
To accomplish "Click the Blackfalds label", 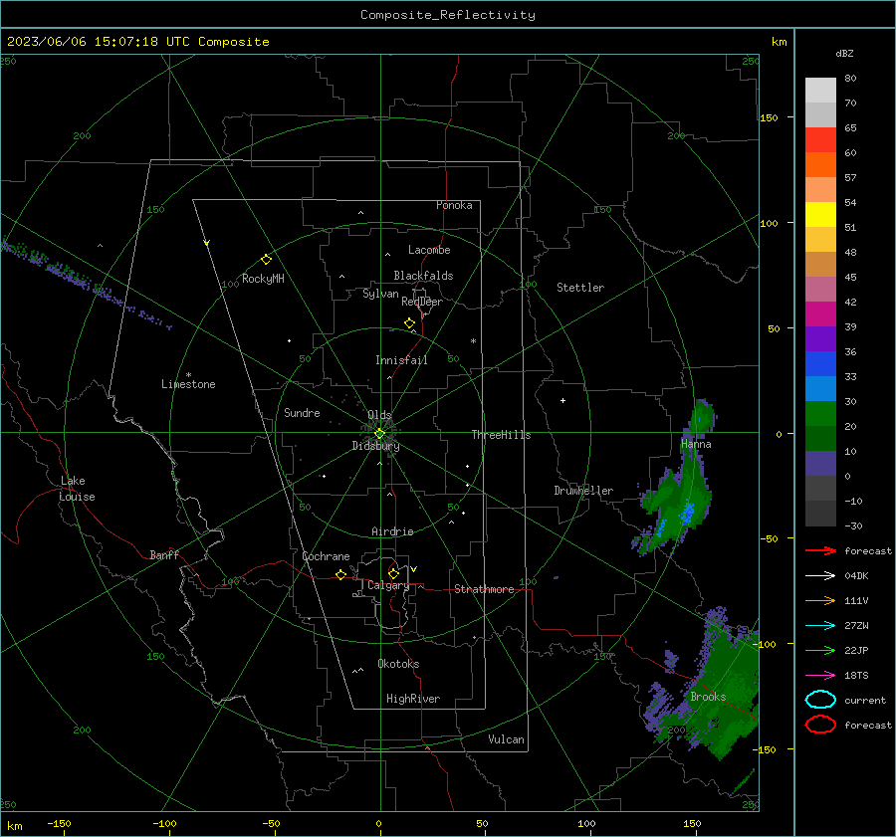I will click(423, 276).
